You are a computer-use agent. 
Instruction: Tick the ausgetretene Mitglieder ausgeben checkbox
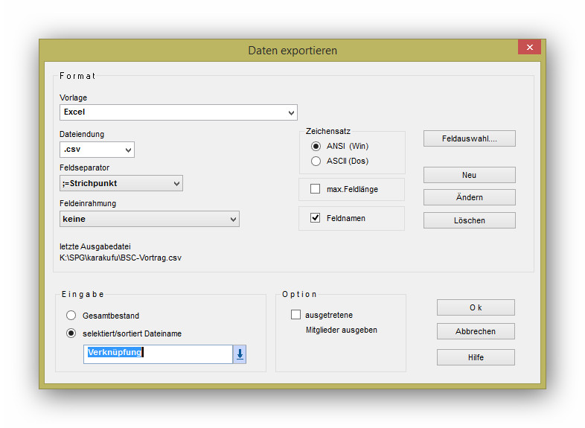click(x=295, y=315)
